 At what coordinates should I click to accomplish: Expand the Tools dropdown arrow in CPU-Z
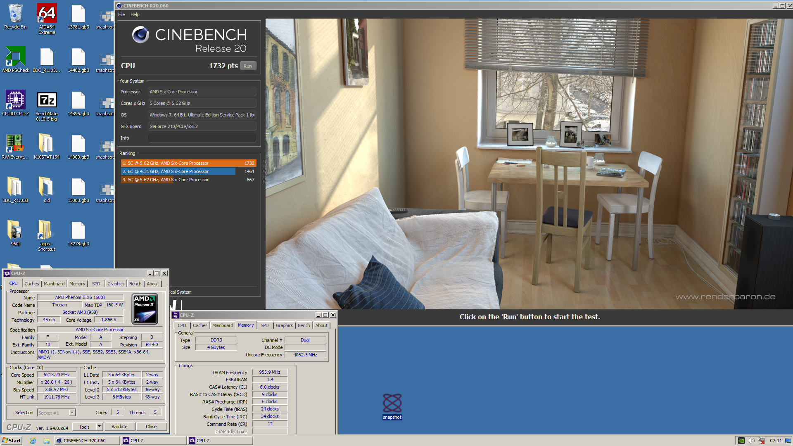99,427
